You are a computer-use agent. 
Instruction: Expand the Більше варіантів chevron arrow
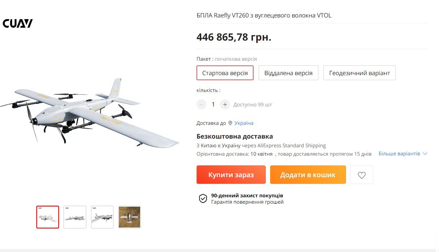[425, 154]
